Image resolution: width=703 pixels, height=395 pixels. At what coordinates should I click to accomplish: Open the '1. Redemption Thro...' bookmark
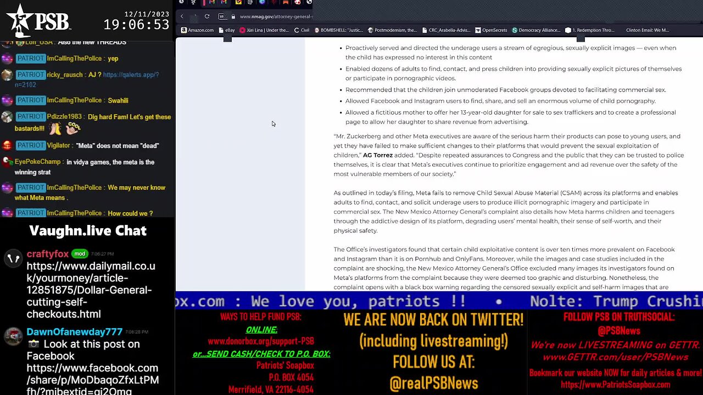click(590, 30)
